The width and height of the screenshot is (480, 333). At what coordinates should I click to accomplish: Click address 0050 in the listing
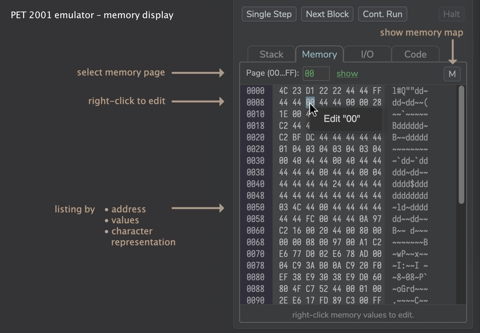[x=255, y=207]
